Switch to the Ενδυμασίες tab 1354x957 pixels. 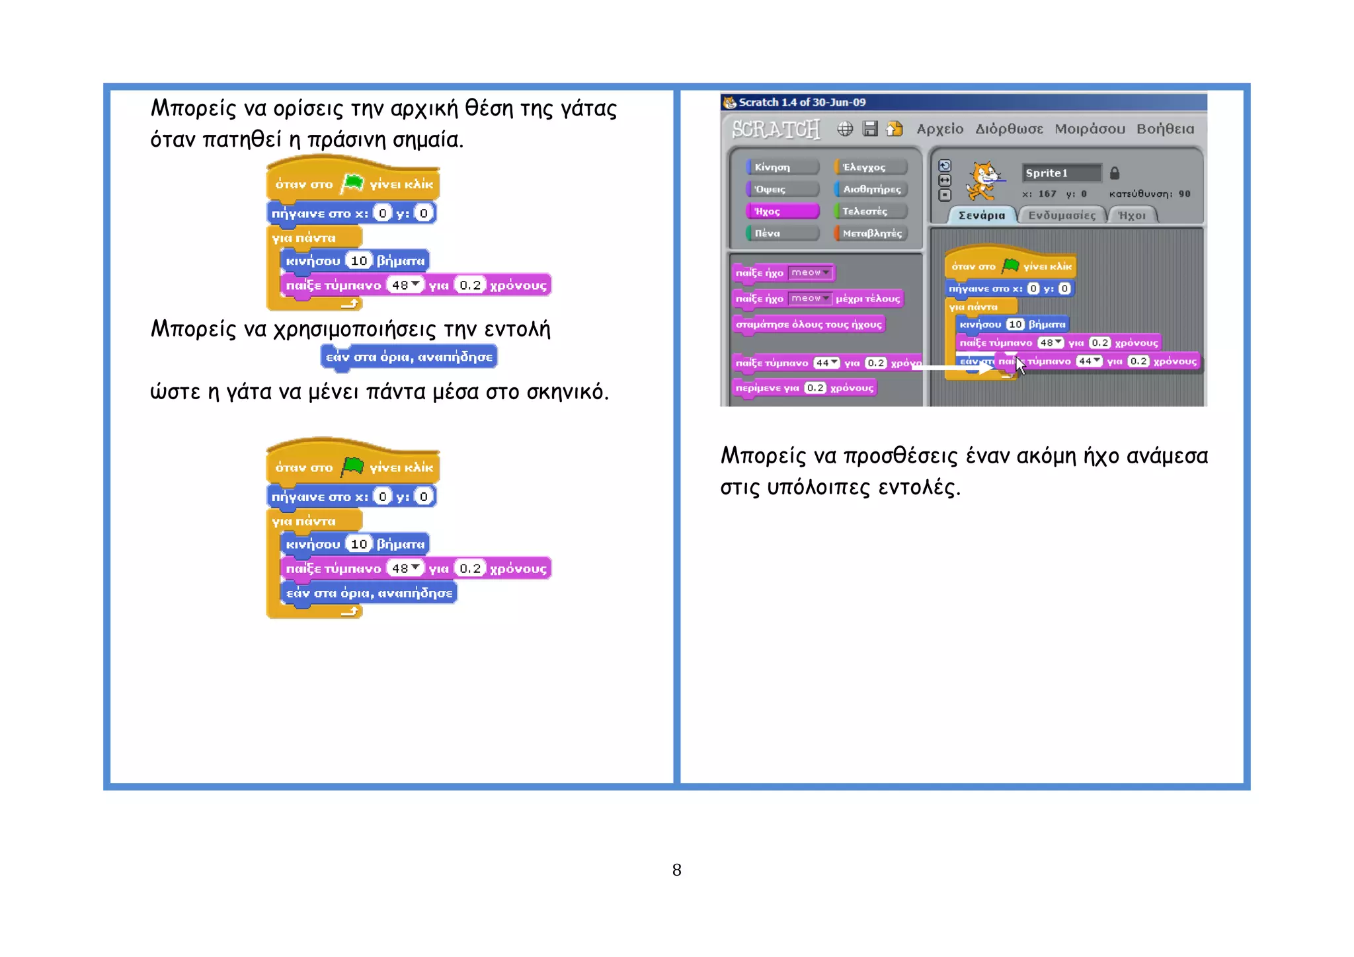click(1061, 215)
